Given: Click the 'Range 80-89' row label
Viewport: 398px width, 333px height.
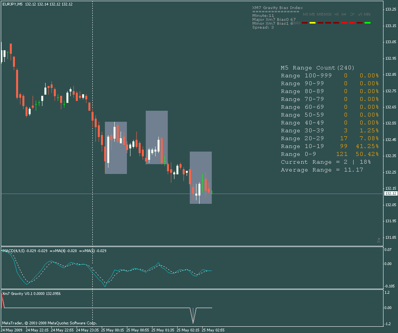Looking at the screenshot, I should click(x=302, y=91).
